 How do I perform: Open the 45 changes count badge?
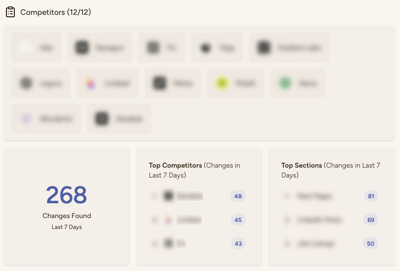click(x=238, y=220)
